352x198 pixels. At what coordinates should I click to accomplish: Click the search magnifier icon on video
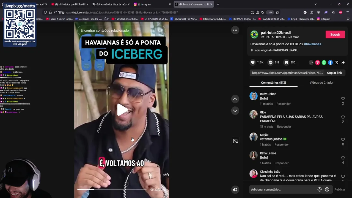[x=160, y=31]
